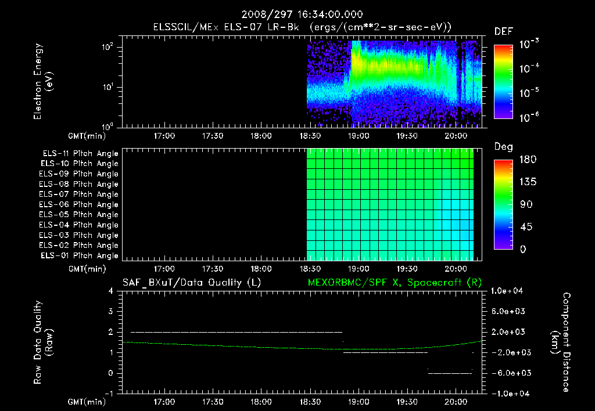Click the data quality level 0 line segment
Viewport: 595px width, 411px height.
click(450, 373)
